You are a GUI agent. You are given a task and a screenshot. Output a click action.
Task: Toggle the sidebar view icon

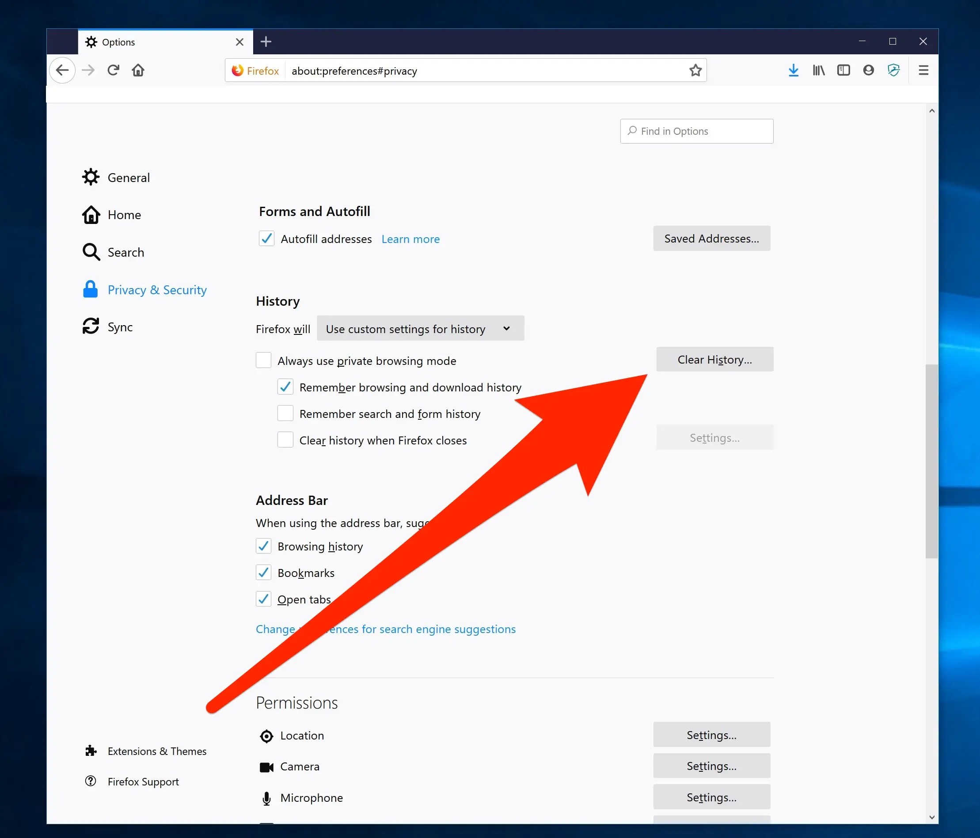[844, 70]
